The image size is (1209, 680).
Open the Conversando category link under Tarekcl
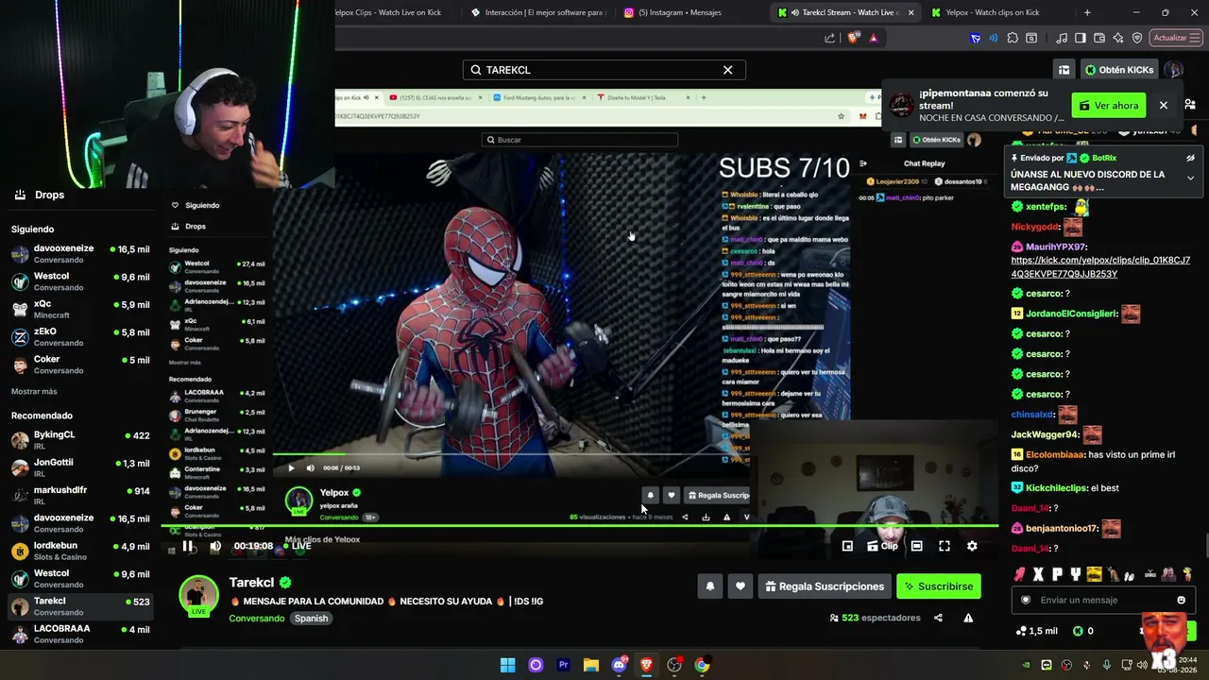point(257,619)
